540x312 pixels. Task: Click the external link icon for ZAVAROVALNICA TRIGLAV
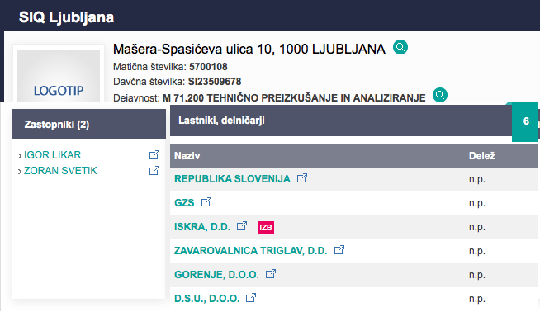tap(339, 250)
